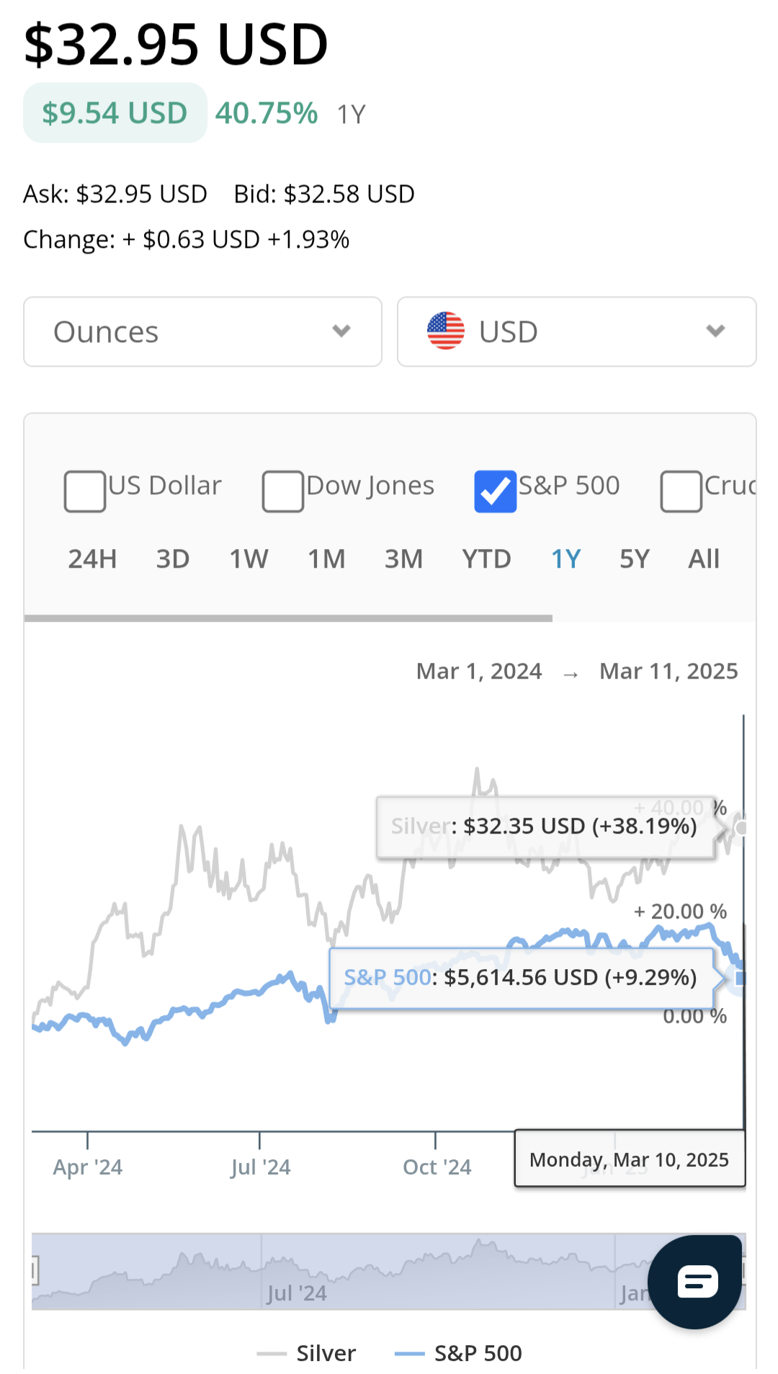778x1374 pixels.
Task: Check the Dow Jones comparison box
Action: tap(282, 491)
